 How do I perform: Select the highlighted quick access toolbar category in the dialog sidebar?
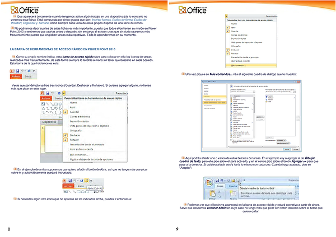pyautogui.click(x=214, y=103)
